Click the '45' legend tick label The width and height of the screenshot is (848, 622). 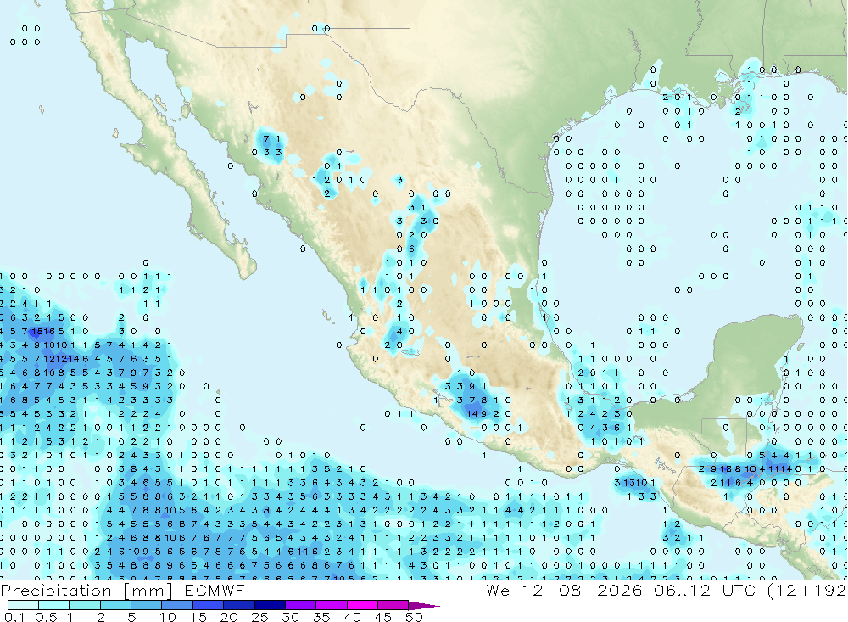[x=383, y=617]
